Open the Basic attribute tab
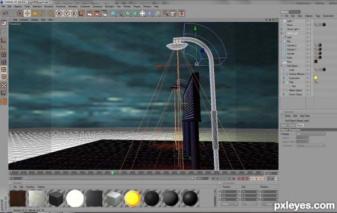 click(284, 125)
